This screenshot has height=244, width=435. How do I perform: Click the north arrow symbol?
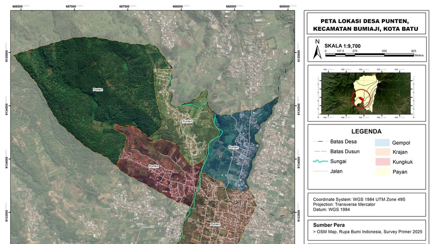pyautogui.click(x=318, y=50)
